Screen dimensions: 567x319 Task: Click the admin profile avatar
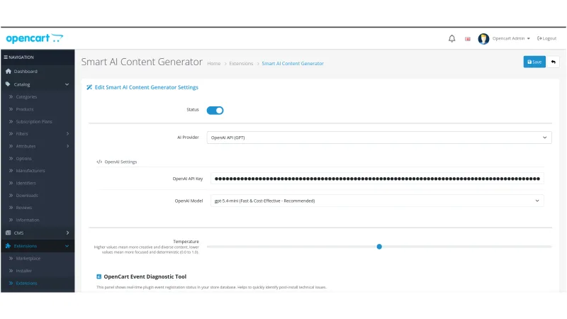pos(483,39)
